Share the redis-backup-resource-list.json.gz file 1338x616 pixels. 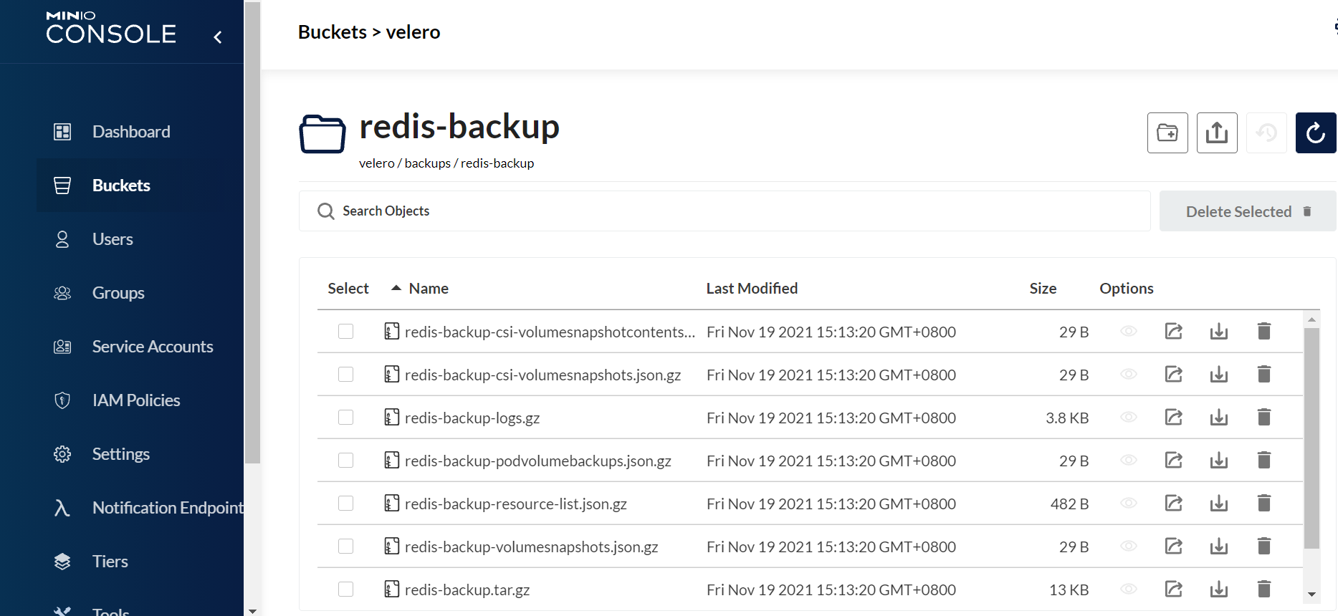1173,504
